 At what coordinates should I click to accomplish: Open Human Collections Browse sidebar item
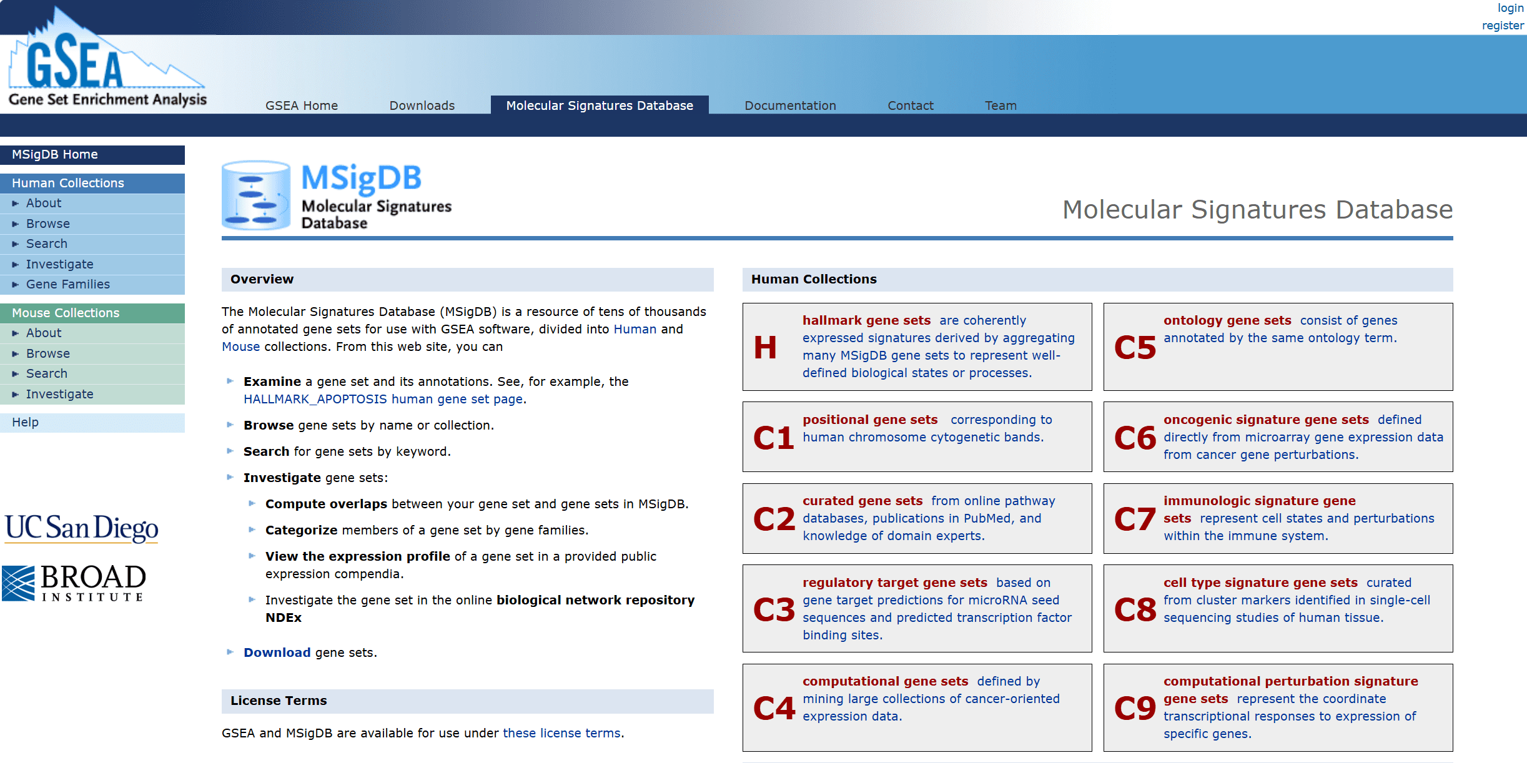point(48,224)
